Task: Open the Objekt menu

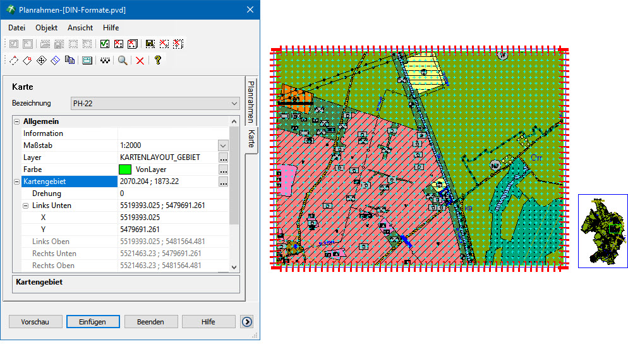Action: point(46,28)
